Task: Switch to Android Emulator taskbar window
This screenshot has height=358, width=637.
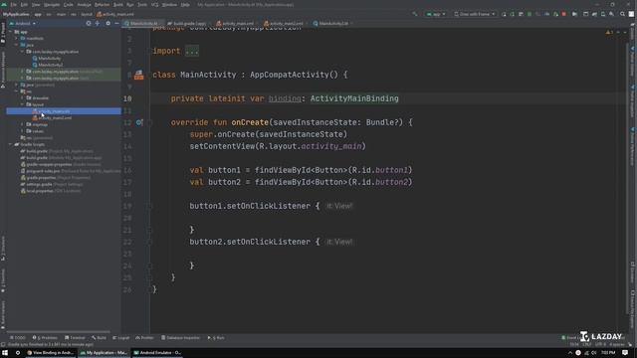Action: (157, 353)
